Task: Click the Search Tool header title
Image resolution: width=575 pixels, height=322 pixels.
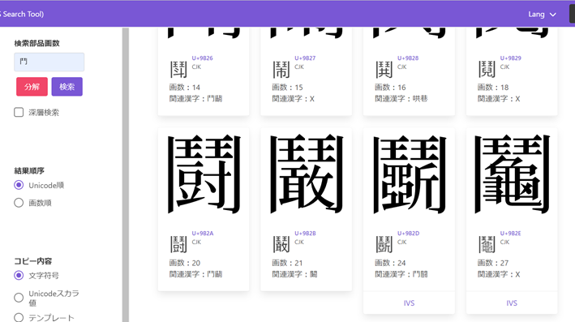Action: (x=22, y=15)
